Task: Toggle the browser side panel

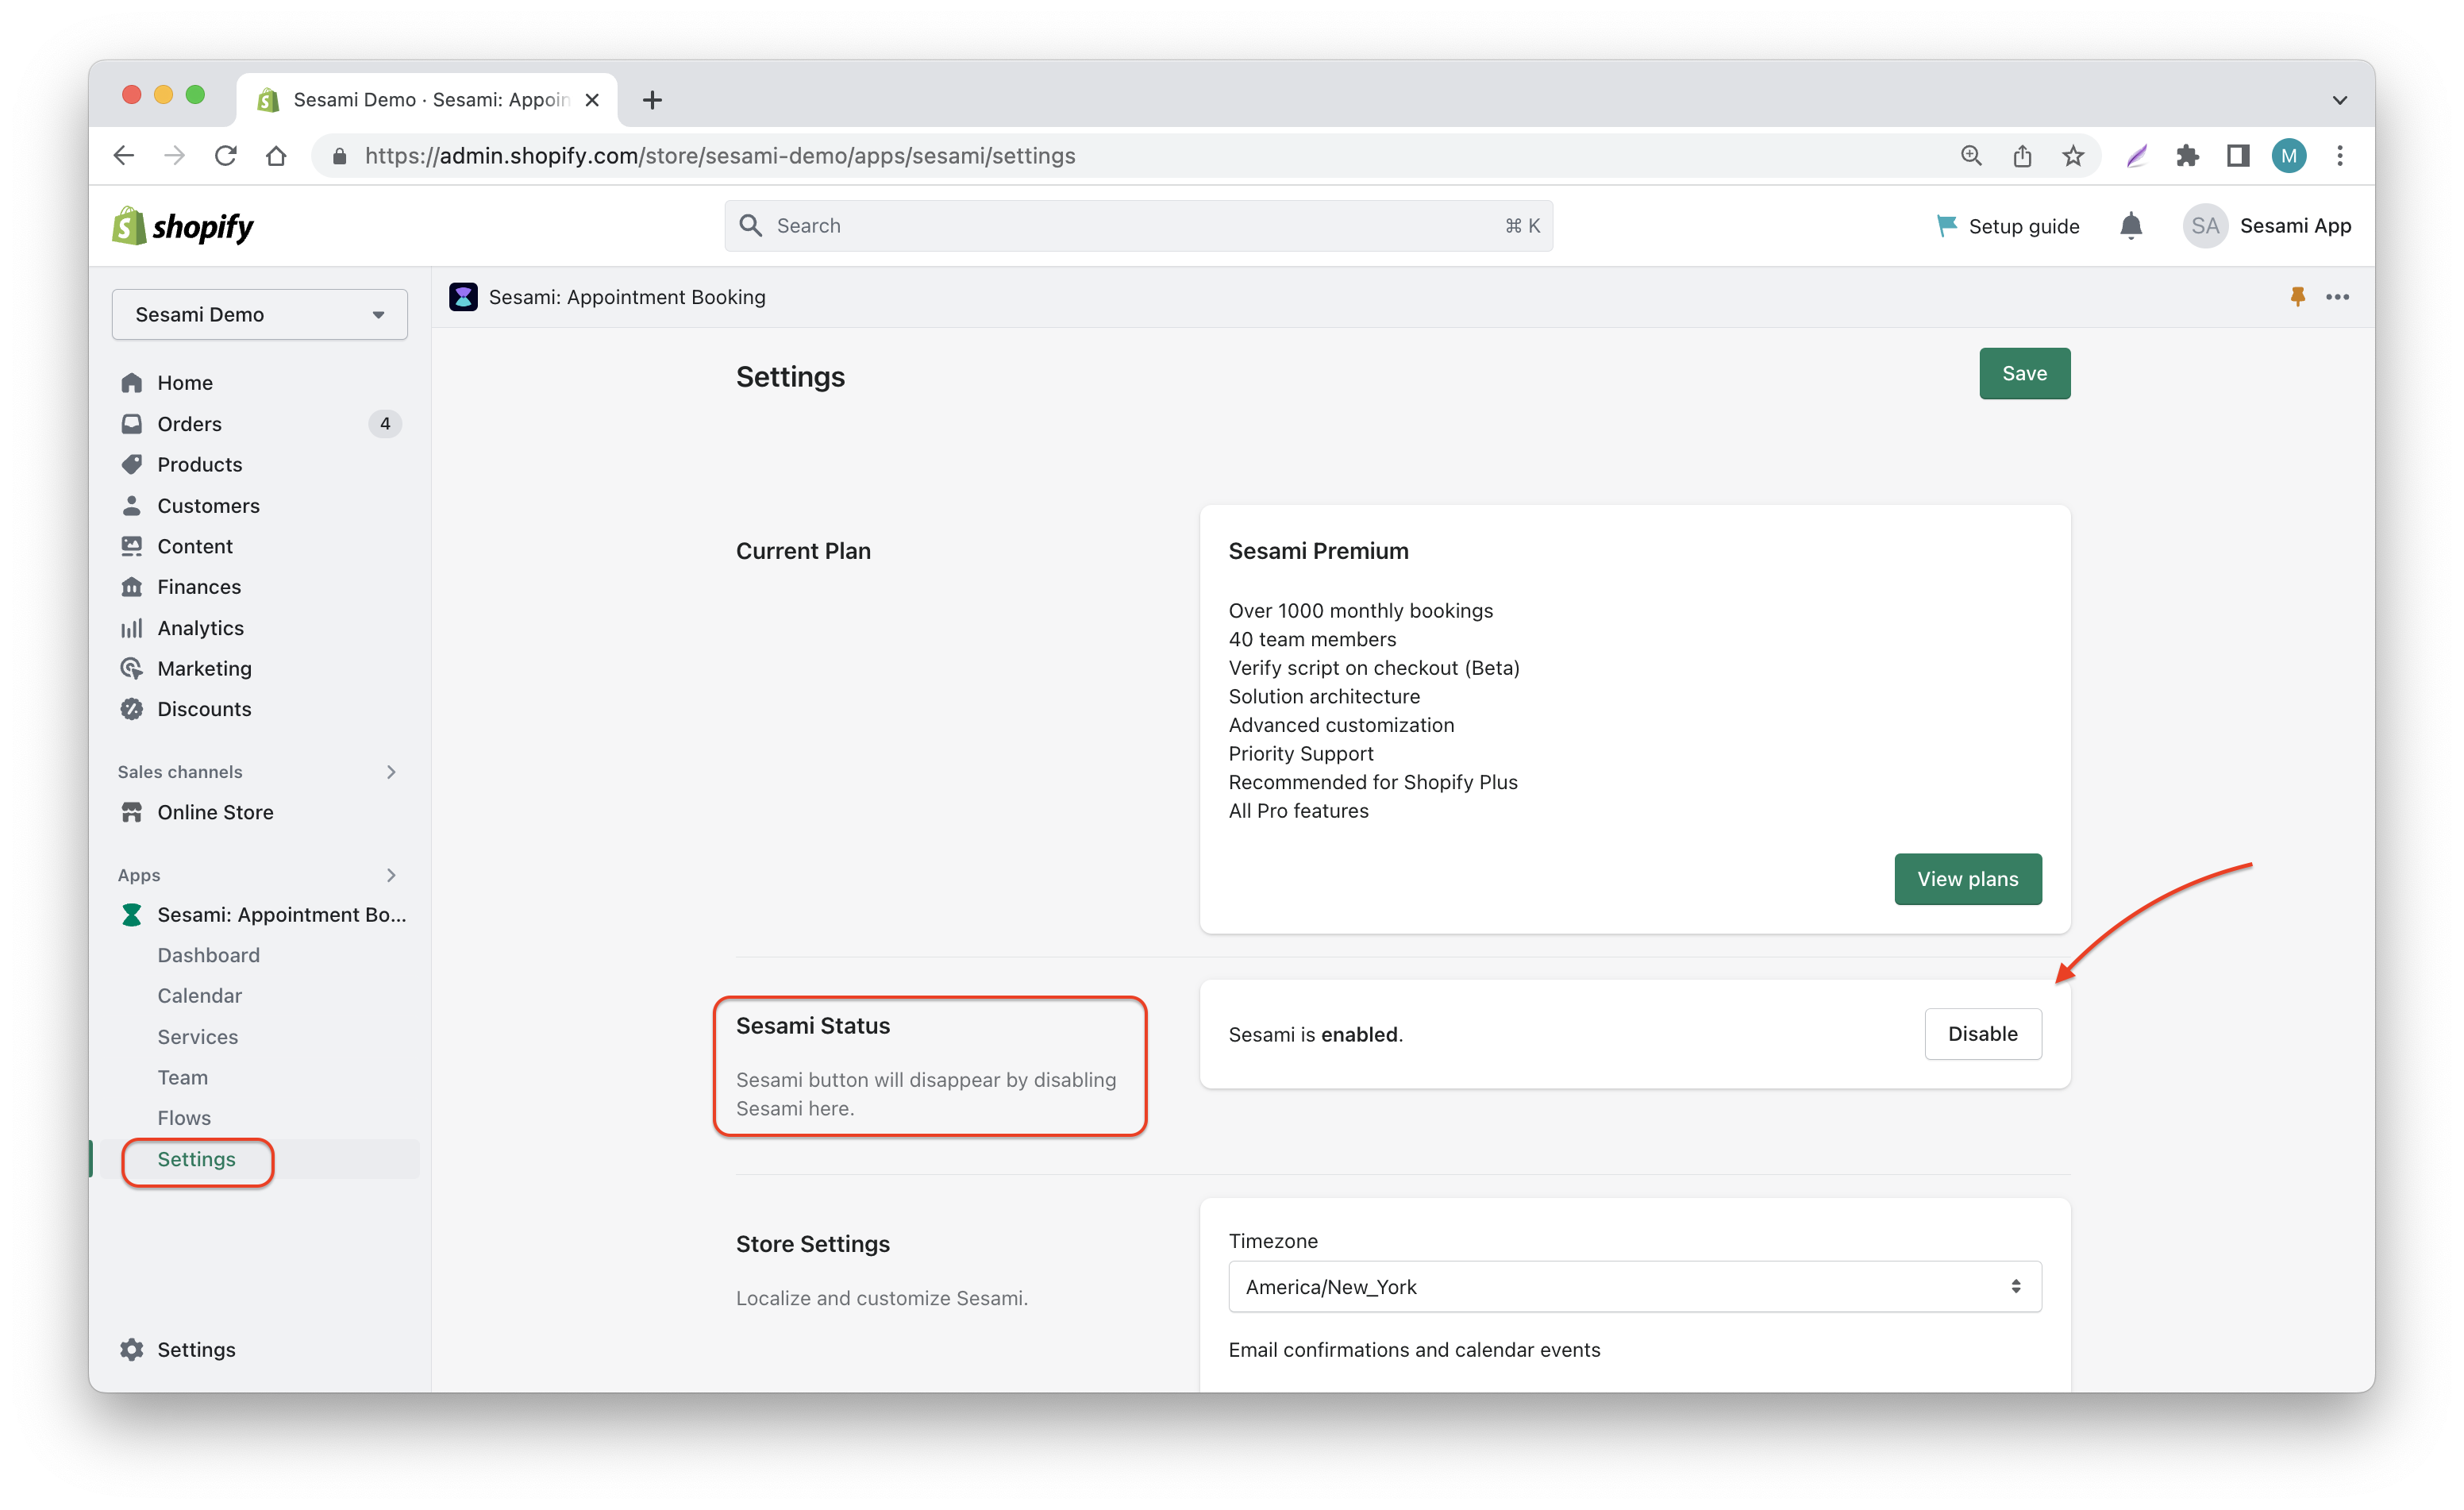Action: [x=2238, y=156]
